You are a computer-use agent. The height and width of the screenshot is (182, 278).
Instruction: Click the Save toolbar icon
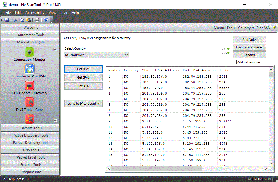(6, 20)
